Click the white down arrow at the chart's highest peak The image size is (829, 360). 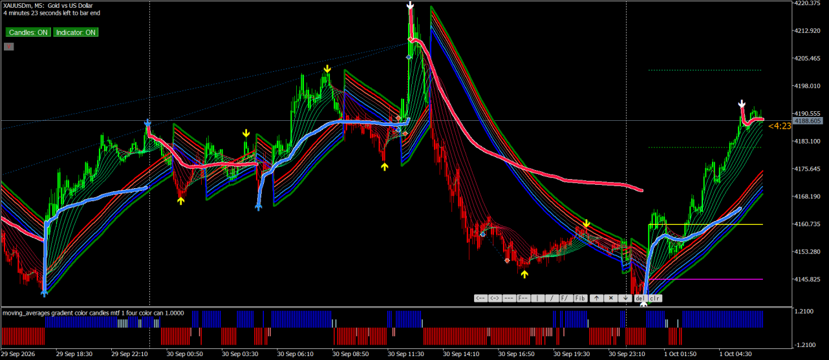[410, 6]
